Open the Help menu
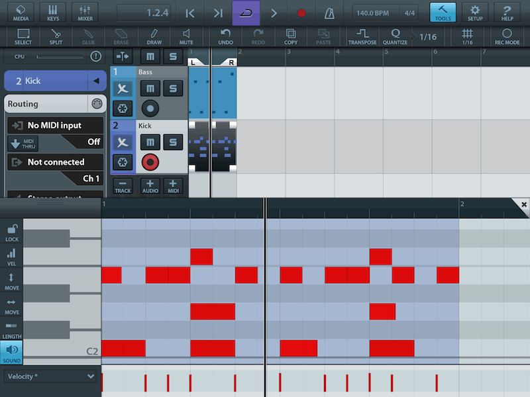This screenshot has width=530, height=397. point(507,13)
